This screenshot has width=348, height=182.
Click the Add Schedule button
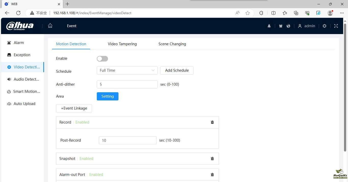click(177, 70)
